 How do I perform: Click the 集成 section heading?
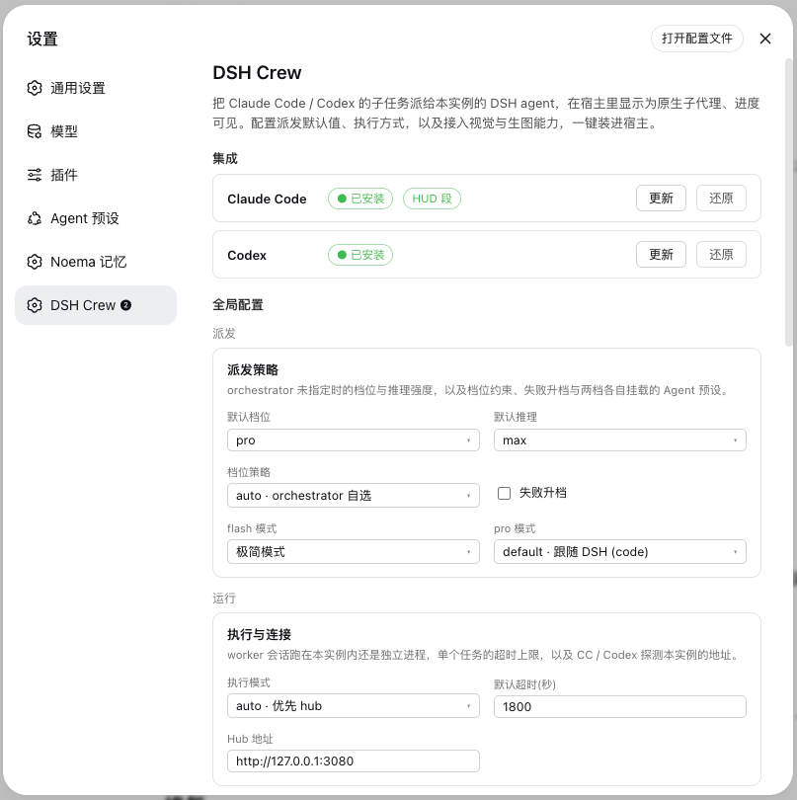click(x=225, y=158)
